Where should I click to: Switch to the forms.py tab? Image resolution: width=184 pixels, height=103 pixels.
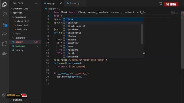tap(74, 3)
